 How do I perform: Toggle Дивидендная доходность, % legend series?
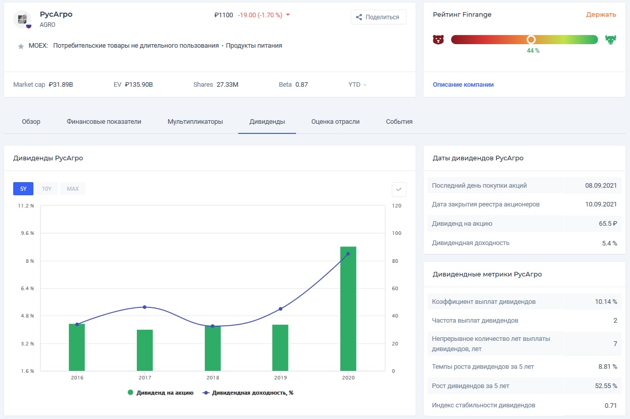(x=248, y=393)
